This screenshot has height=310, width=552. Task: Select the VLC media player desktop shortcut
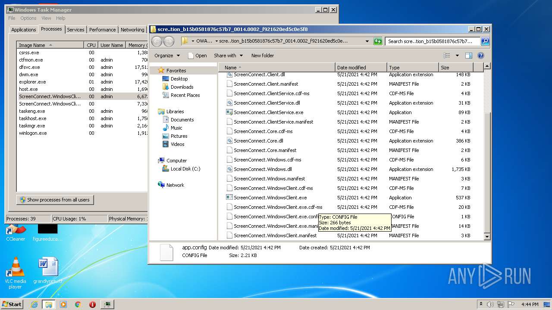(x=16, y=273)
